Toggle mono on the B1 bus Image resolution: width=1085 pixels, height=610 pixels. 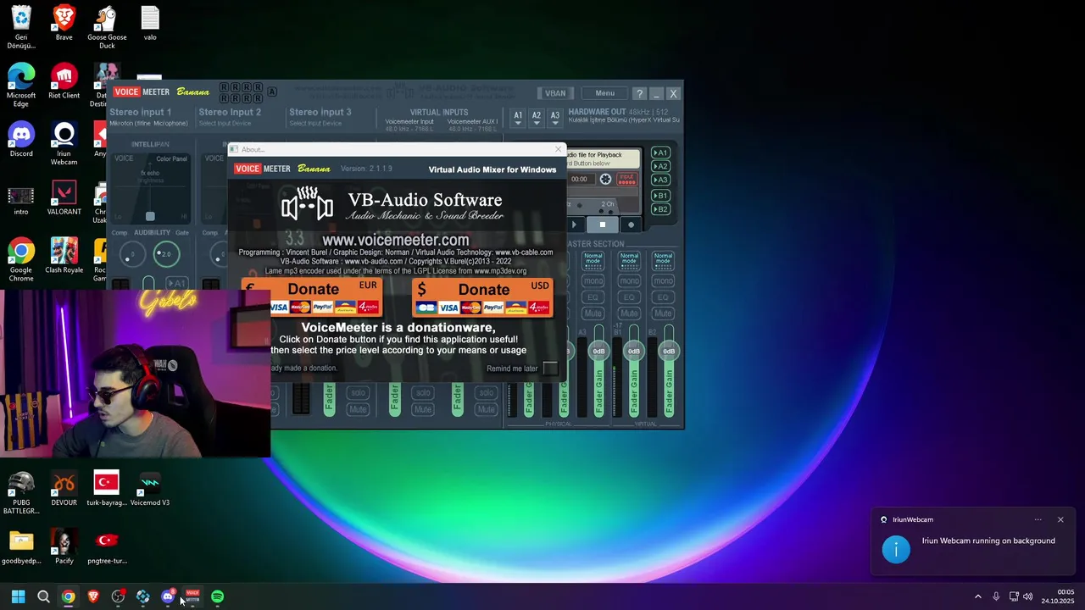pos(629,280)
